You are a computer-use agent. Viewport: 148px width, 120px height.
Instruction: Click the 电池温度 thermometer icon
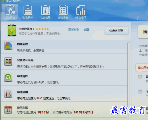pyautogui.click(x=8, y=93)
